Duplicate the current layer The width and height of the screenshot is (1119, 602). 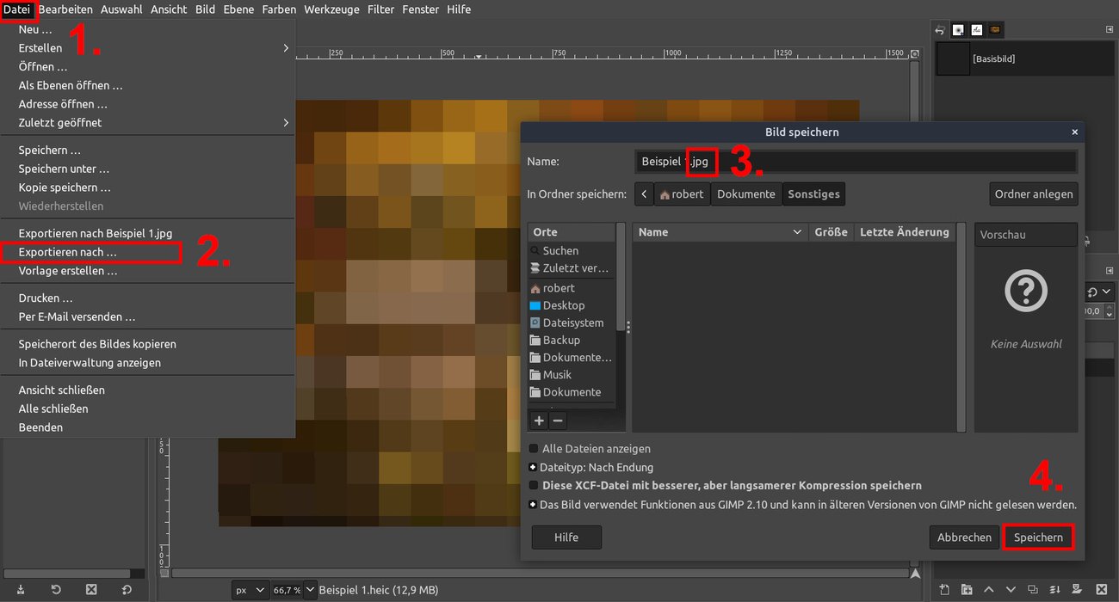click(1033, 589)
